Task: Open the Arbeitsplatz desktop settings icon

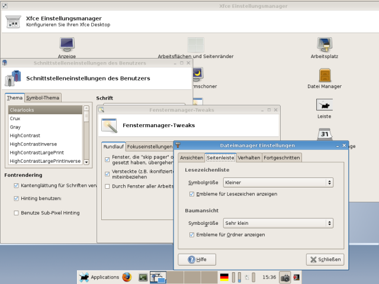Action: click(x=325, y=45)
